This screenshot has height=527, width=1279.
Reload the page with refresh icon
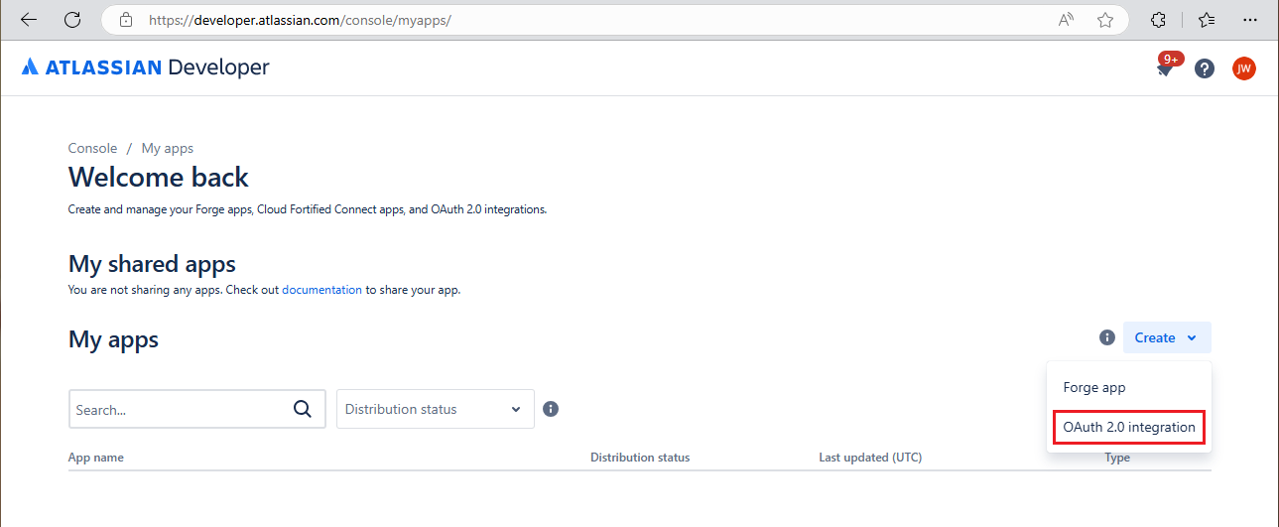point(72,20)
